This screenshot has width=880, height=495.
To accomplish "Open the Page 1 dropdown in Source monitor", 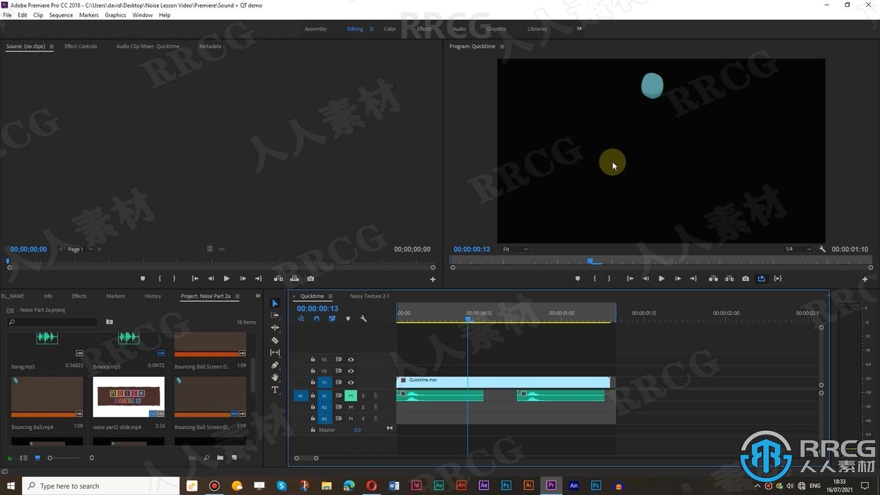I will pos(79,250).
